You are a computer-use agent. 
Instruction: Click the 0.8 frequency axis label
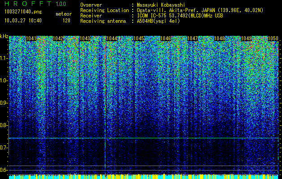pyautogui.click(x=4, y=125)
